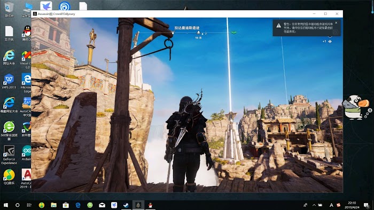Expand the hidden system tray icons
Image resolution: width=374 pixels, height=210 pixels.
click(314, 205)
